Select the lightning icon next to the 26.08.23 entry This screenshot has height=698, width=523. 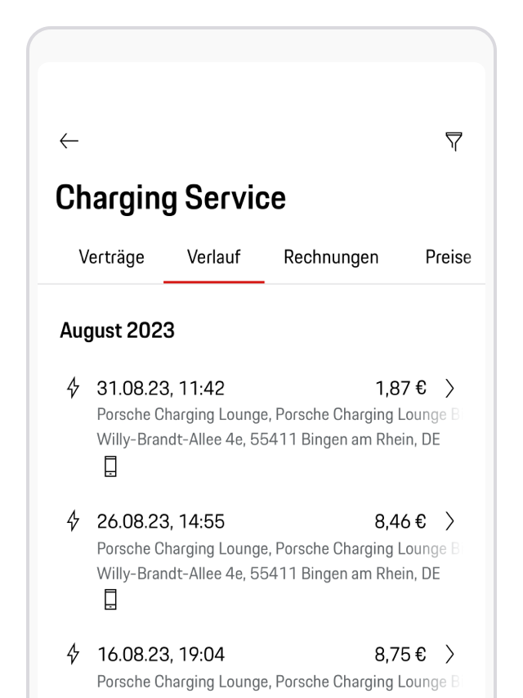tap(74, 521)
